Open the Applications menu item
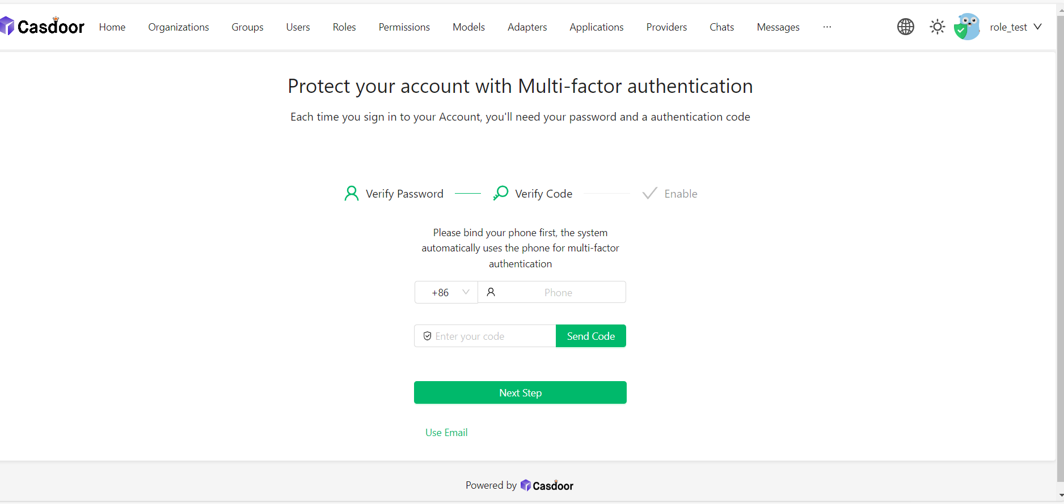Screen dimensions: 1064x504 pyautogui.click(x=597, y=27)
